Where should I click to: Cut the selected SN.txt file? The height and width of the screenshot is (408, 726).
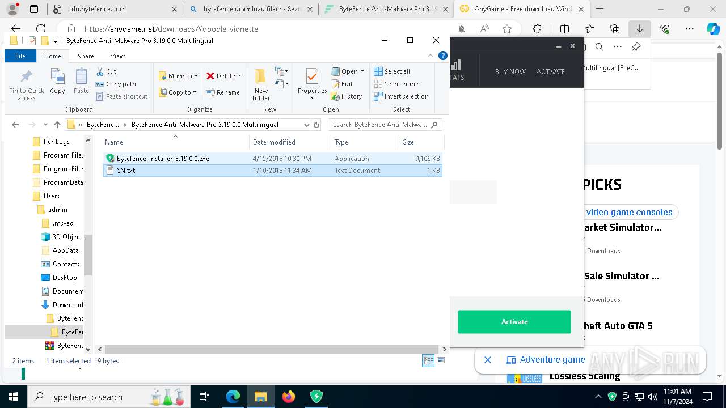107,71
